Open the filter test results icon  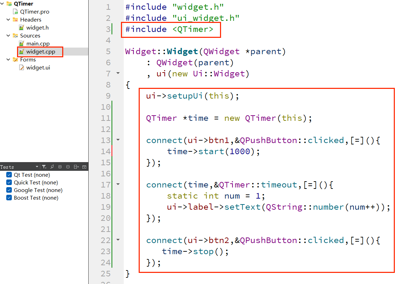[44, 167]
